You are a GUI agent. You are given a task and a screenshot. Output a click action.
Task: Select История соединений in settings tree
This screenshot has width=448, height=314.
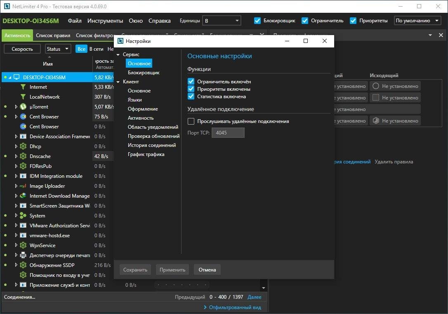tap(152, 145)
